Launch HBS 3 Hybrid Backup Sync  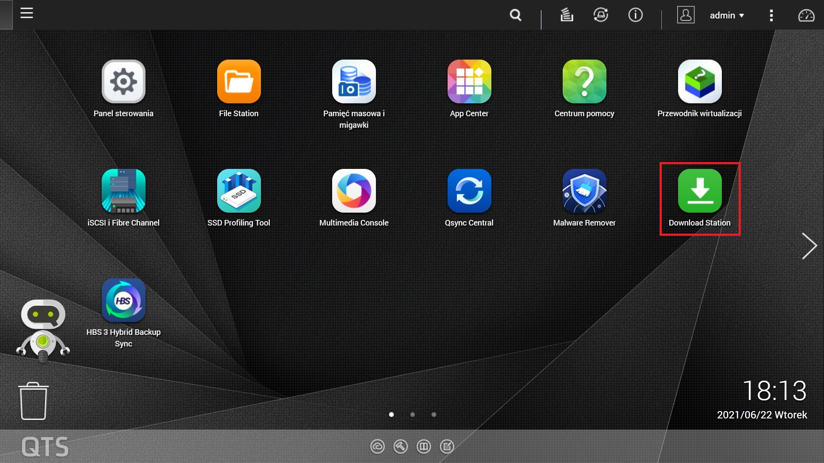(x=124, y=300)
